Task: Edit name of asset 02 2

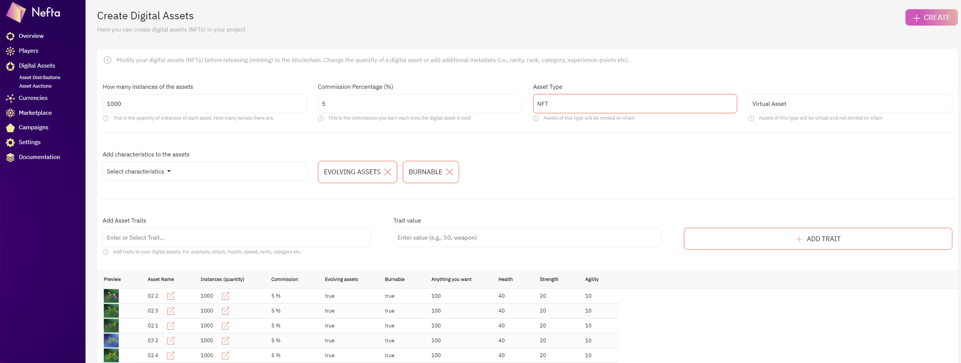Action: point(171,296)
